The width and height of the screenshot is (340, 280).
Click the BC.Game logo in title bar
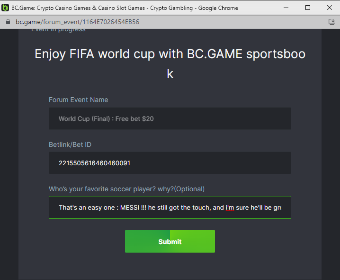tap(6, 8)
